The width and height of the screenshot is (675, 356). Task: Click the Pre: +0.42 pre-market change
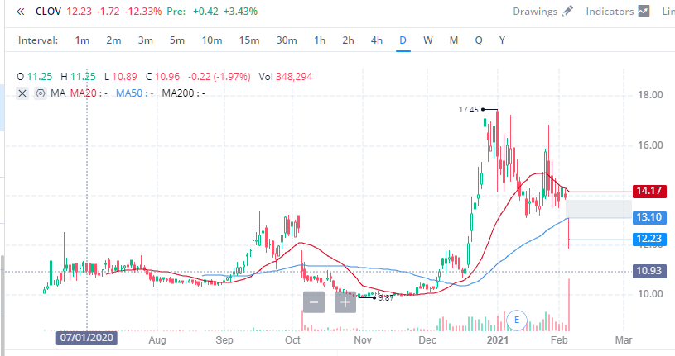pos(192,12)
